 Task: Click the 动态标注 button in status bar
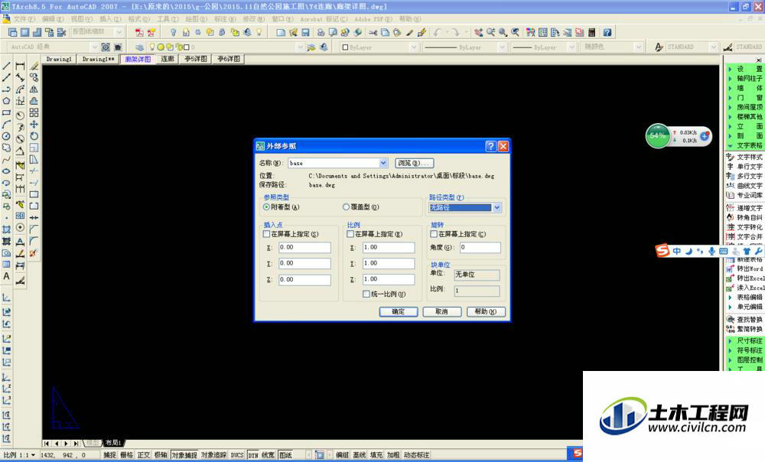(417, 455)
